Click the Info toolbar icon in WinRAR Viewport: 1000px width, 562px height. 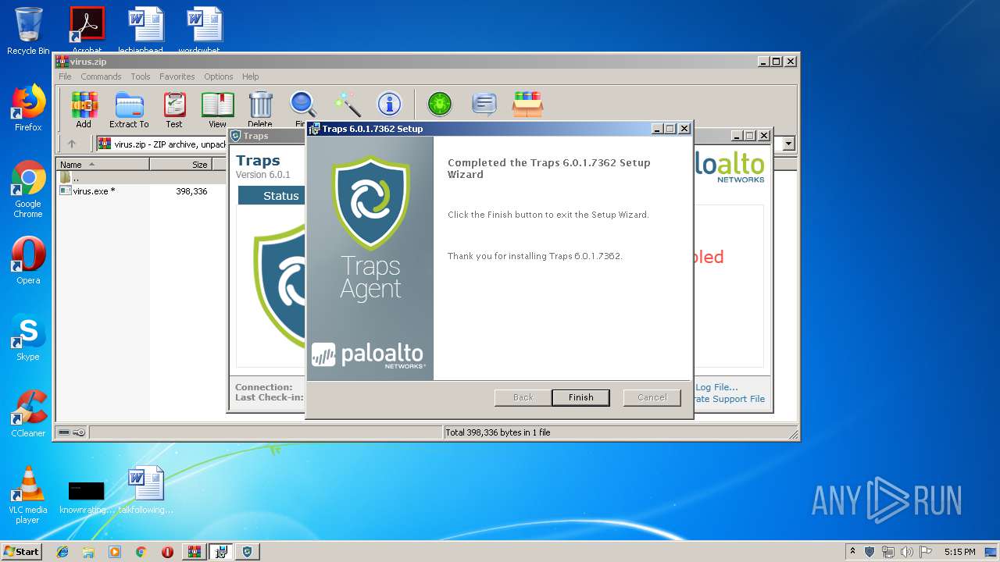click(389, 104)
